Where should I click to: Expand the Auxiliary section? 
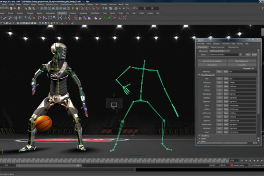199,136
